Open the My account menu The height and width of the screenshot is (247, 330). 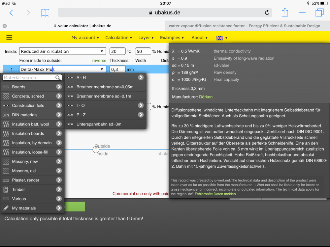[85, 38]
